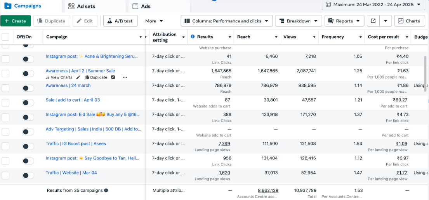Image resolution: width=429 pixels, height=200 pixels.
Task: Click the green Create button
Action: point(16,21)
